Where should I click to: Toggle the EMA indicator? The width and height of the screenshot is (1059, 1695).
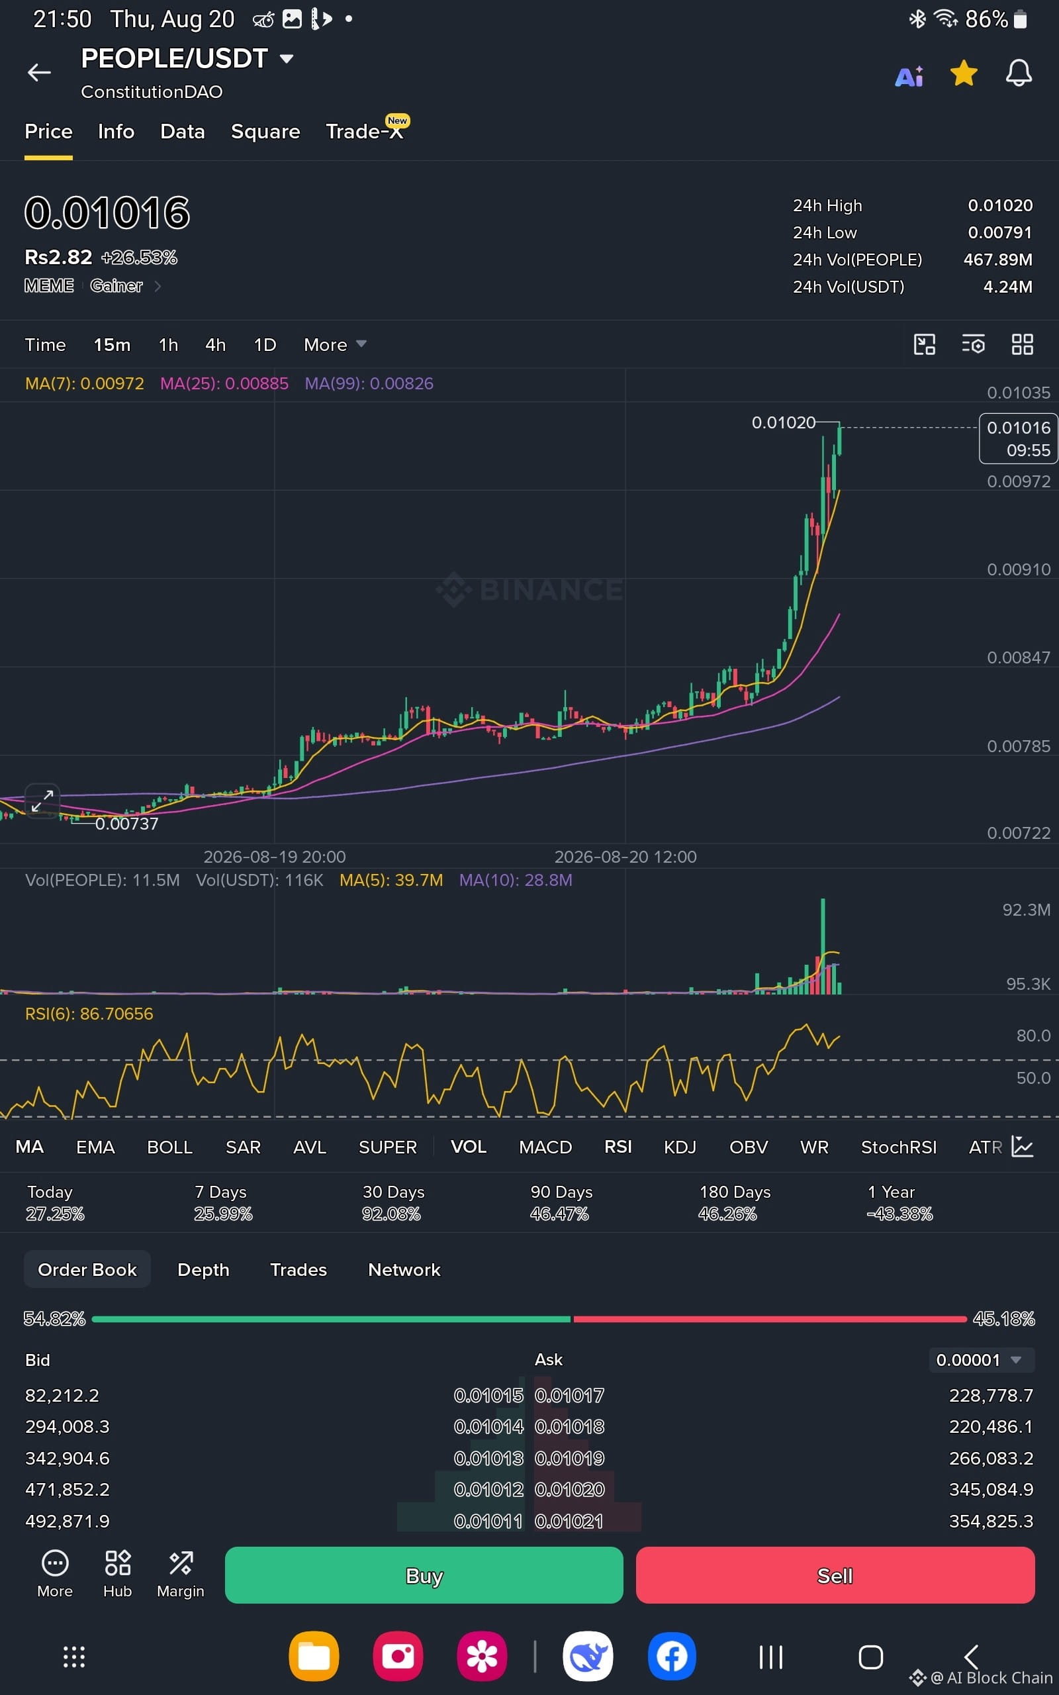[x=95, y=1147]
